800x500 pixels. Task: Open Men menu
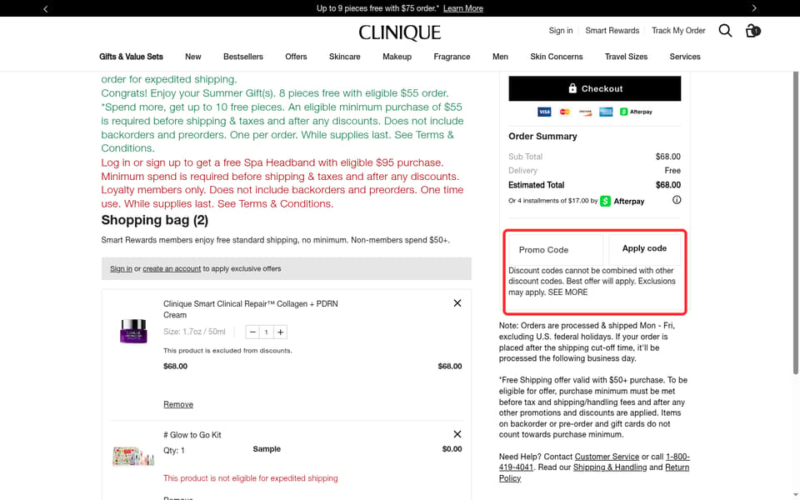[500, 57]
